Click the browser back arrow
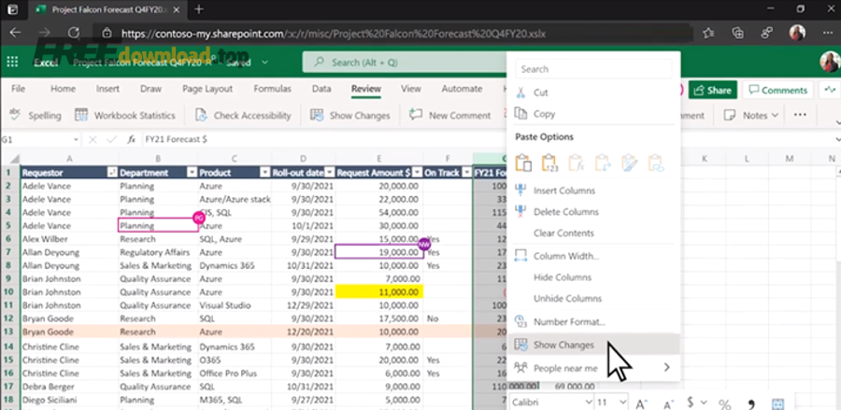Screen dimensions: 841x410 tap(15, 34)
